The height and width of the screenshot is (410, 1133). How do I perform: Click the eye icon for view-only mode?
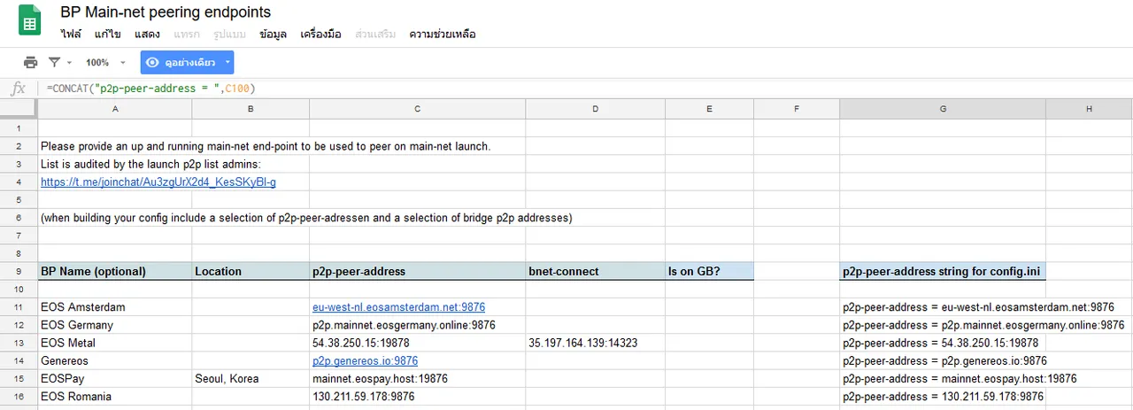tap(153, 63)
